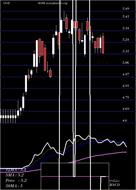Click the 50MA : 5 label
This screenshot has width=136, height=190.
click(x=14, y=186)
